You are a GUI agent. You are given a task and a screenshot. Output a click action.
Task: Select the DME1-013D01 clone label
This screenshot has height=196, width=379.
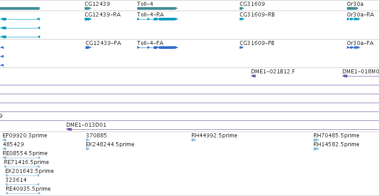(x=86, y=124)
